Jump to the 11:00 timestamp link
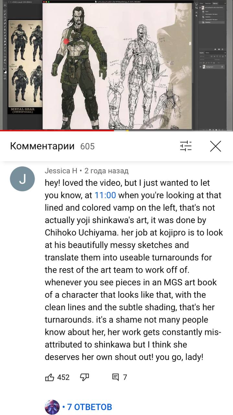Viewport: 233px width, 415px height. pos(105,195)
